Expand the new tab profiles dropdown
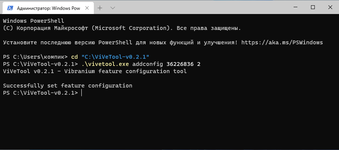 (112, 8)
